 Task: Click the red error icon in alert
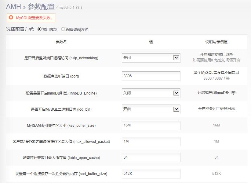(x=11, y=18)
